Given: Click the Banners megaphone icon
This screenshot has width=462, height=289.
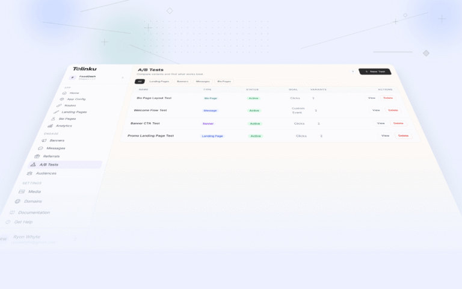Looking at the screenshot, I should pyautogui.click(x=44, y=141).
